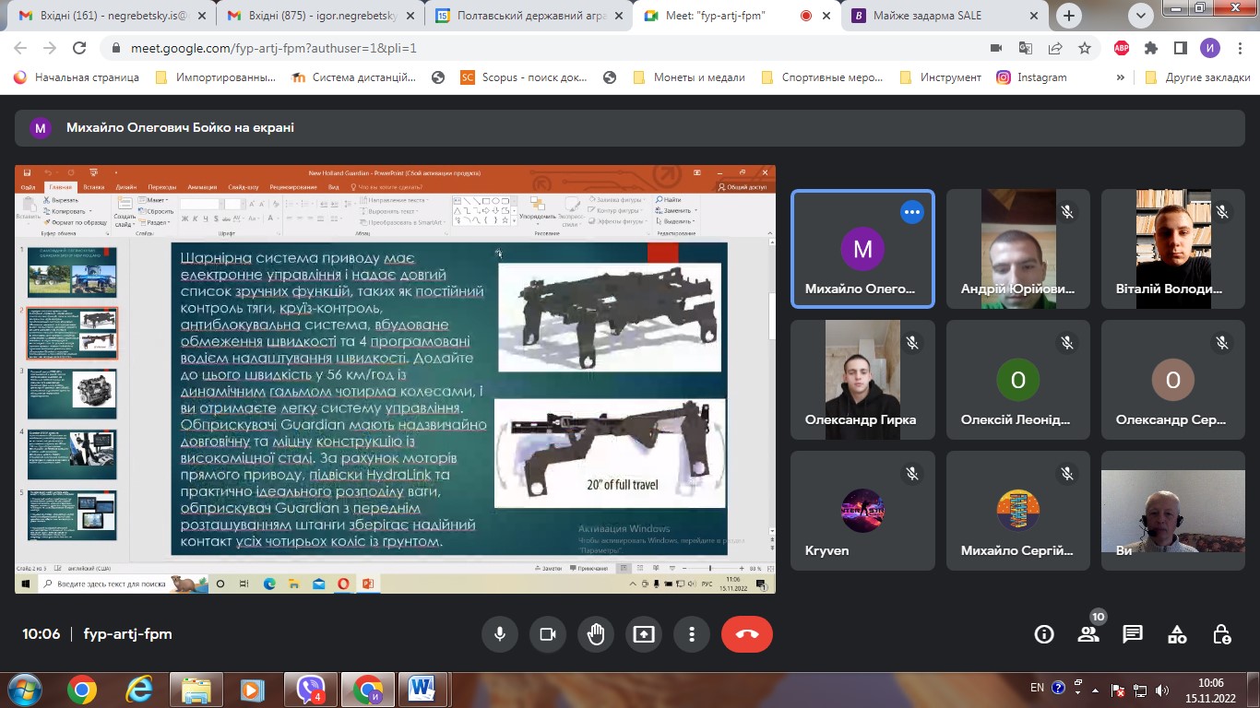Bookmark this page with the star icon

click(x=1085, y=48)
